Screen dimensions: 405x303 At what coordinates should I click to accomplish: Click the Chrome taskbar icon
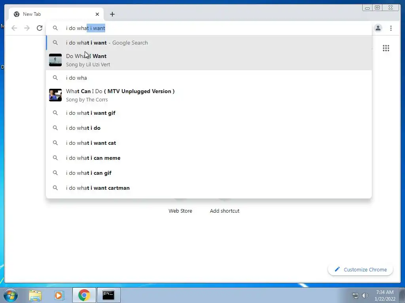84,295
